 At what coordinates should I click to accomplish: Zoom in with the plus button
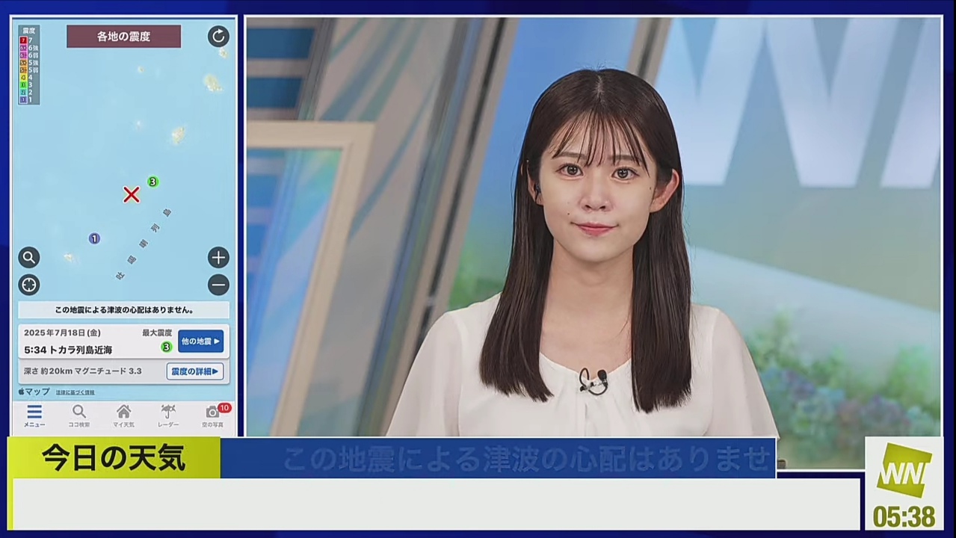click(218, 258)
